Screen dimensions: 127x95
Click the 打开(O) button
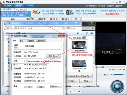(x=71, y=81)
